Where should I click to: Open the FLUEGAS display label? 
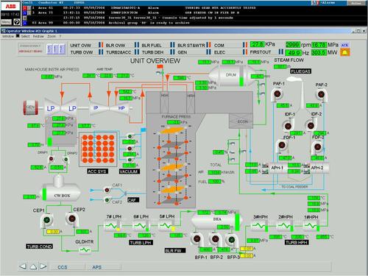pos(301,71)
